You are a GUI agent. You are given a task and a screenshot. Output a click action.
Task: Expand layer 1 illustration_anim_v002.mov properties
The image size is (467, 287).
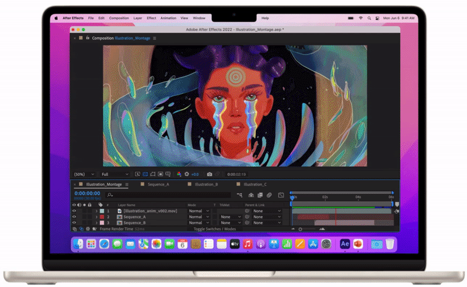(96, 211)
